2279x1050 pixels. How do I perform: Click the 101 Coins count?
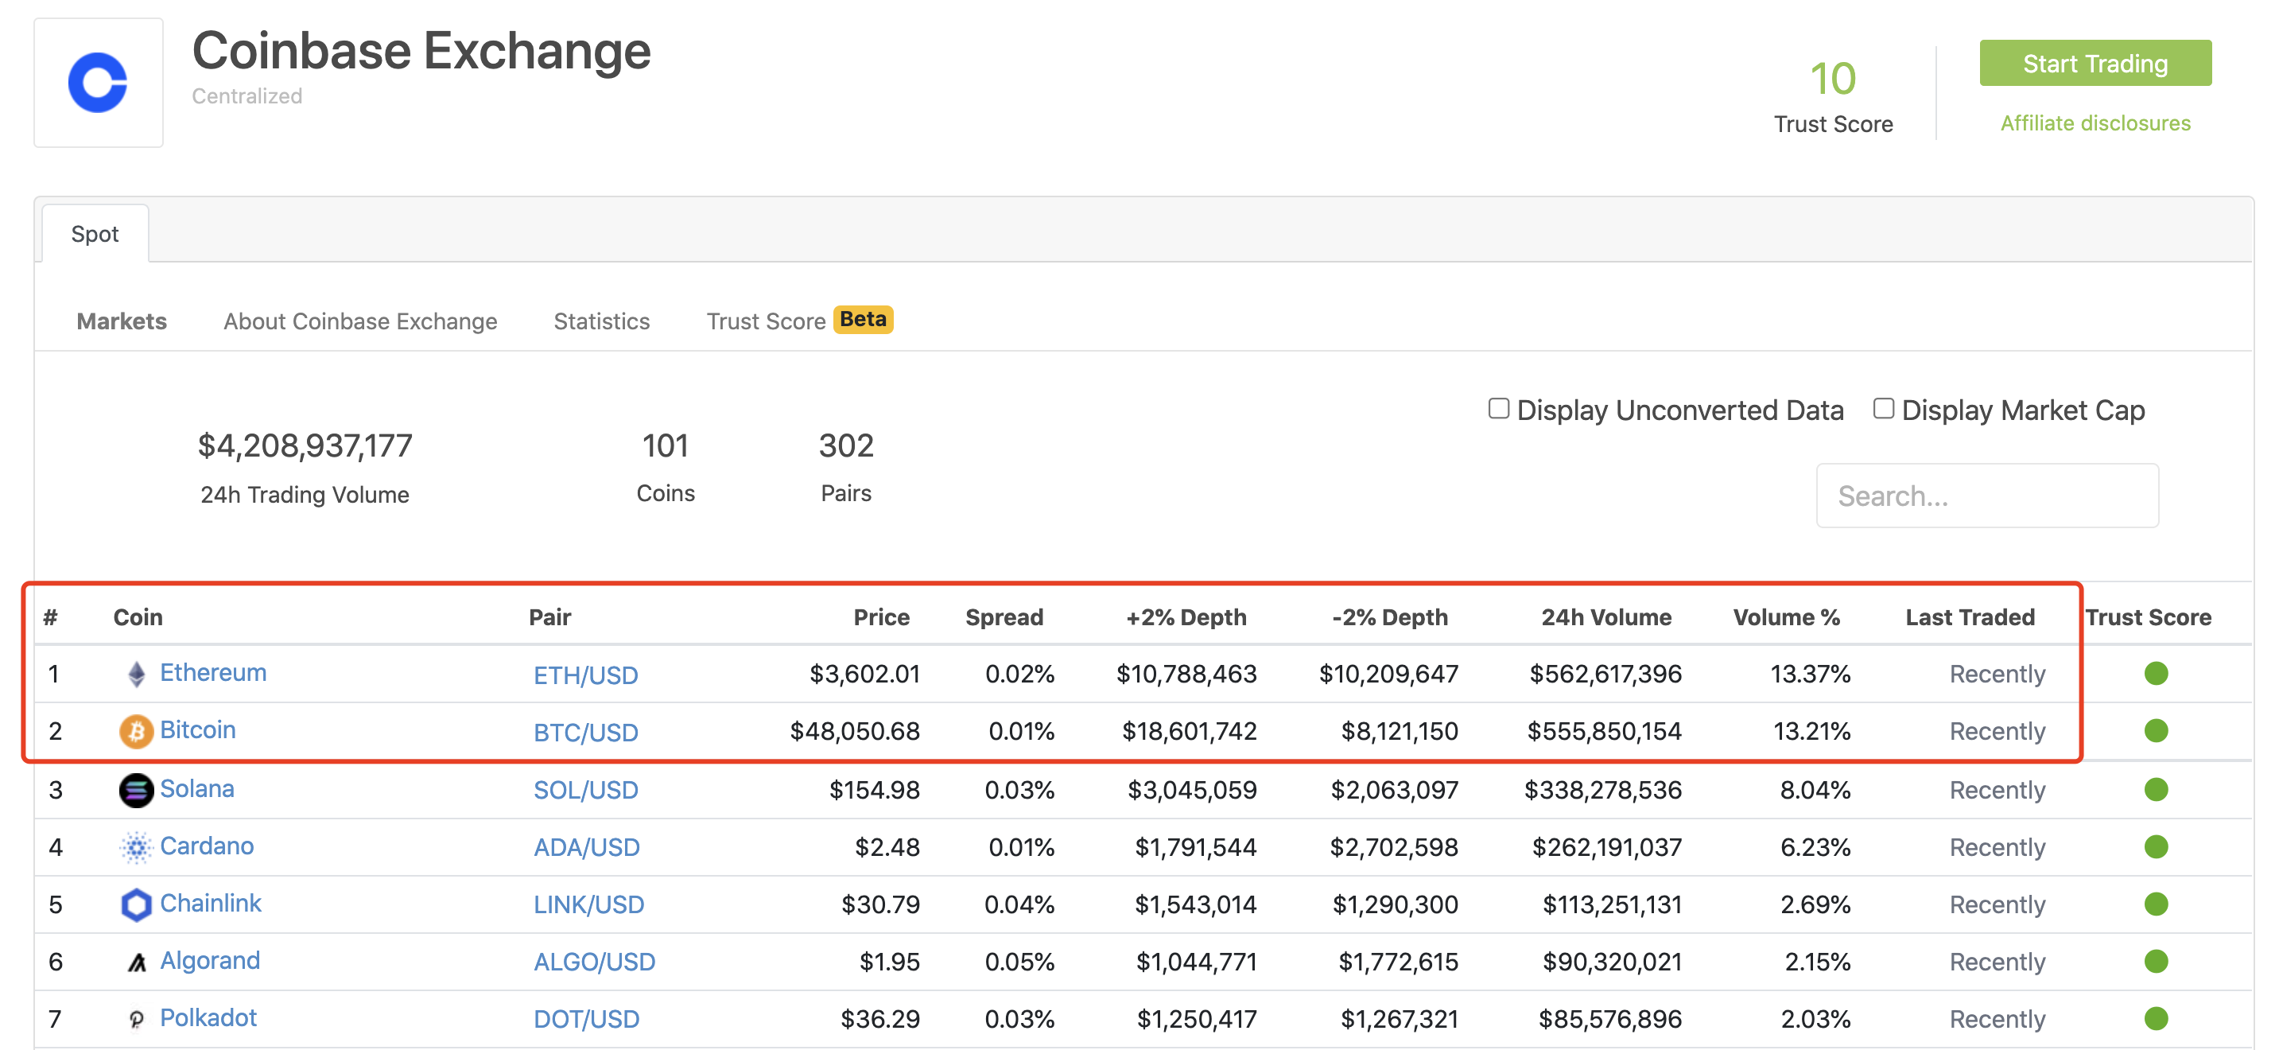pyautogui.click(x=666, y=445)
